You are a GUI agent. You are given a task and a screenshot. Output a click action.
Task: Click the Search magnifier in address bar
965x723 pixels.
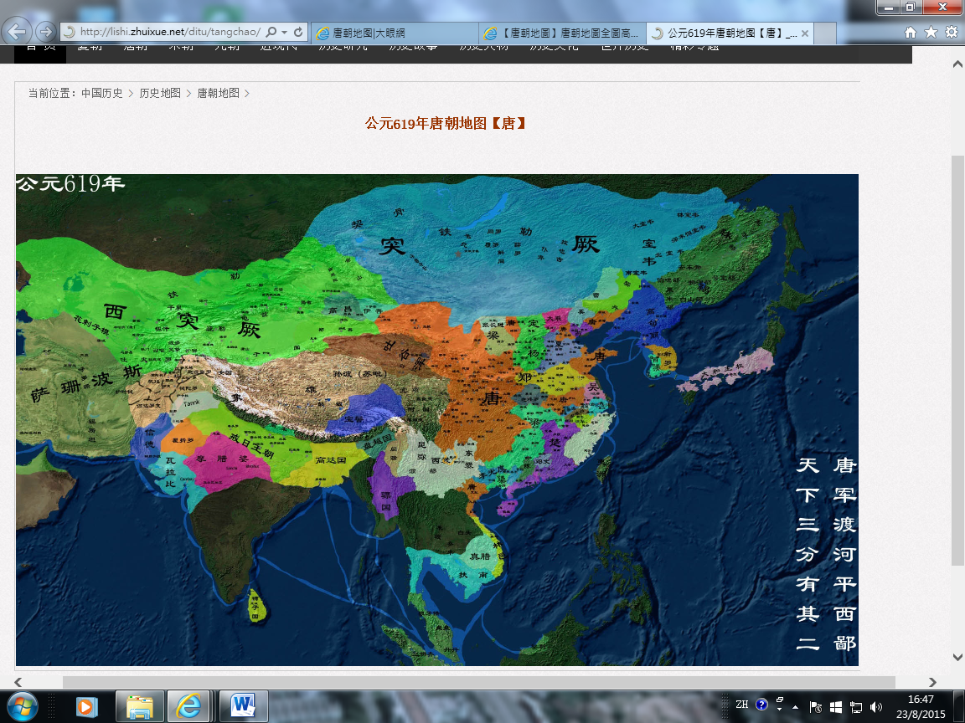pos(271,32)
